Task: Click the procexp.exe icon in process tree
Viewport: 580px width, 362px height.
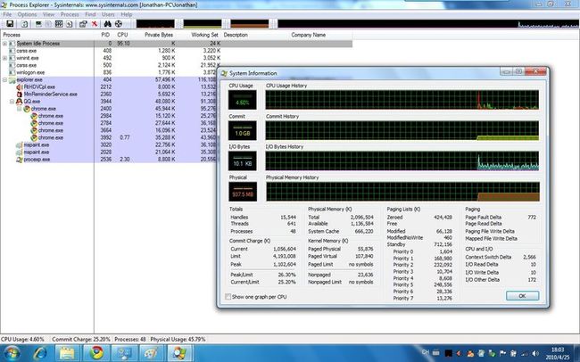Action: coord(20,160)
